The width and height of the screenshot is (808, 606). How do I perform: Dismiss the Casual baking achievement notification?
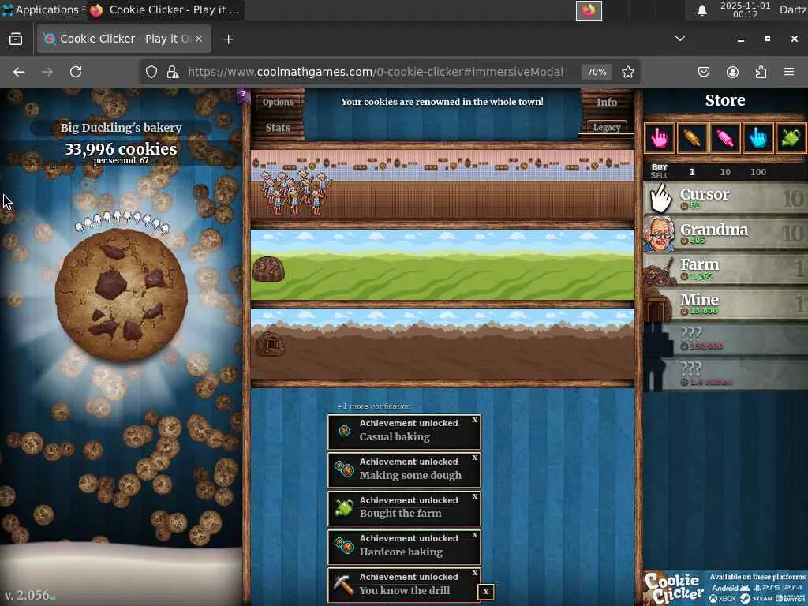tap(475, 420)
